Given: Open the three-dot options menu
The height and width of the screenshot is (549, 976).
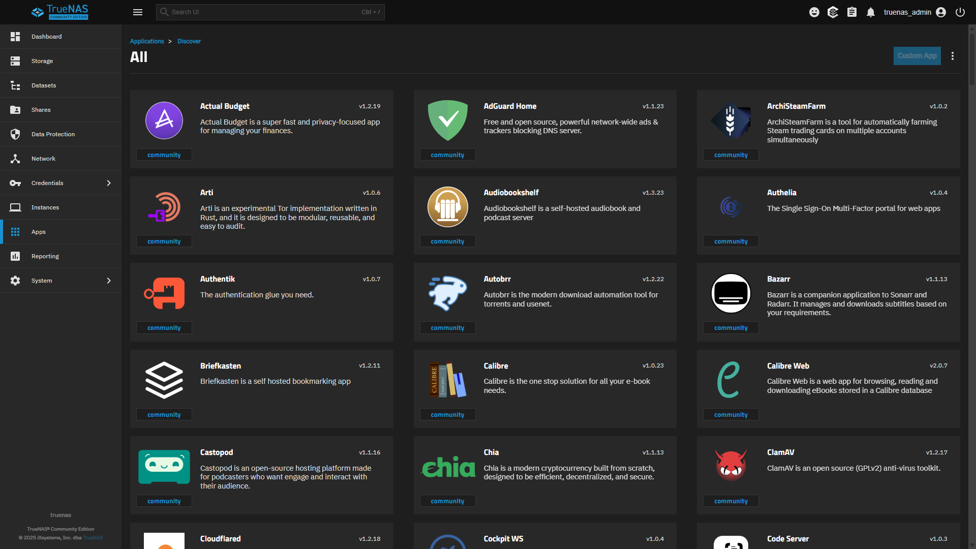Looking at the screenshot, I should click(953, 56).
